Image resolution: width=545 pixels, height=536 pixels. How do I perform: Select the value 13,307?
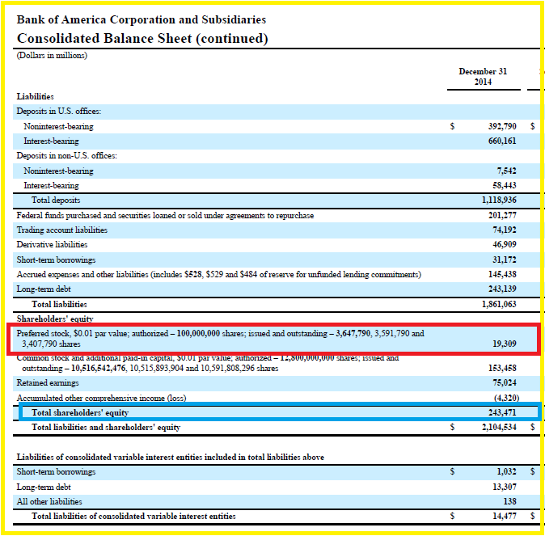[505, 487]
